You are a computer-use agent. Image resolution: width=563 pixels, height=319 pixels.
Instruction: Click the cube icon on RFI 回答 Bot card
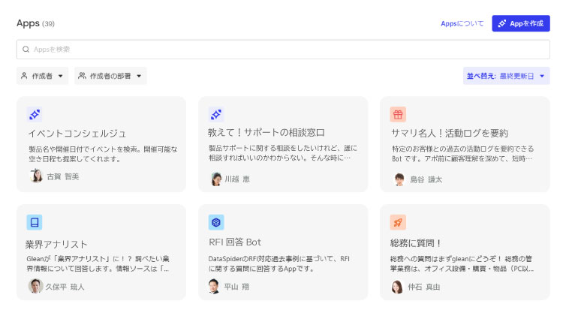[x=216, y=222]
